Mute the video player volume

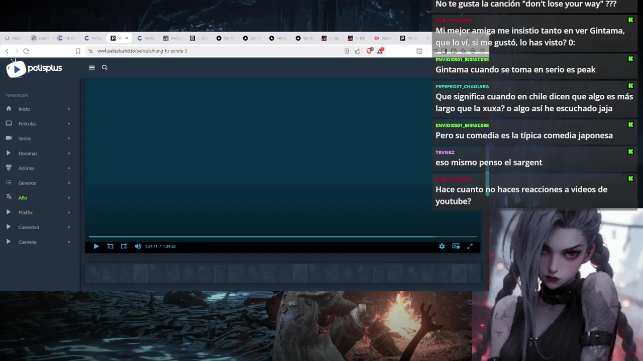click(x=138, y=246)
